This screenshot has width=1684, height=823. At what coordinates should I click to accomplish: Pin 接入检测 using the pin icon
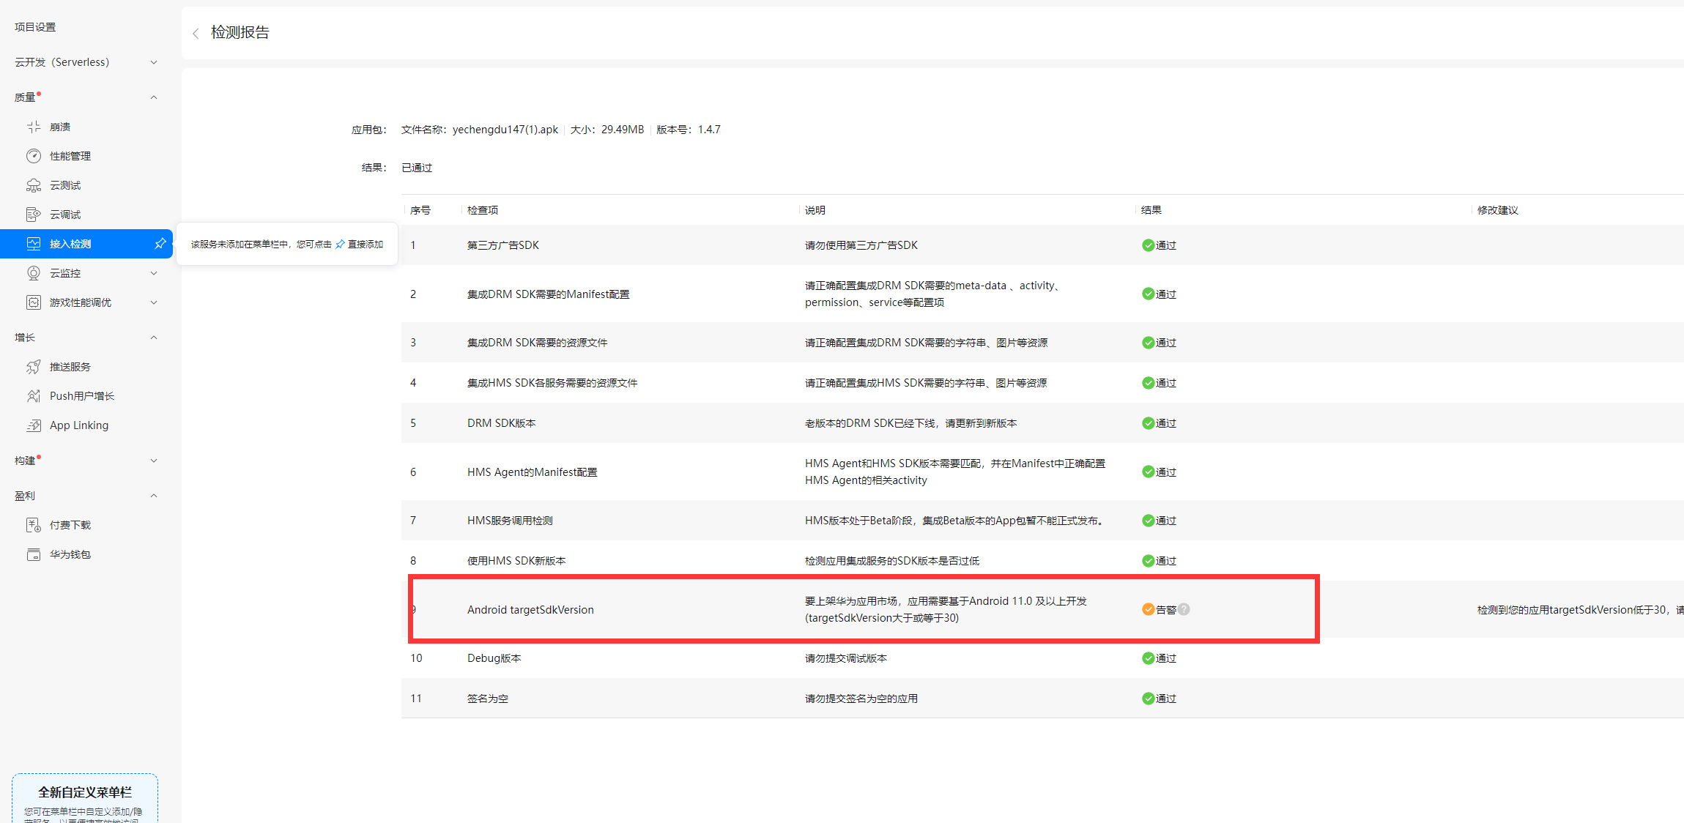(x=160, y=244)
